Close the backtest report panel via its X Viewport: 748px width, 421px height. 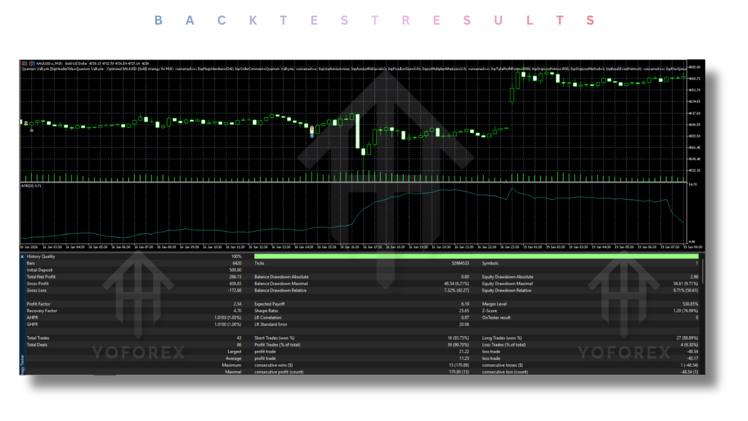(22, 257)
